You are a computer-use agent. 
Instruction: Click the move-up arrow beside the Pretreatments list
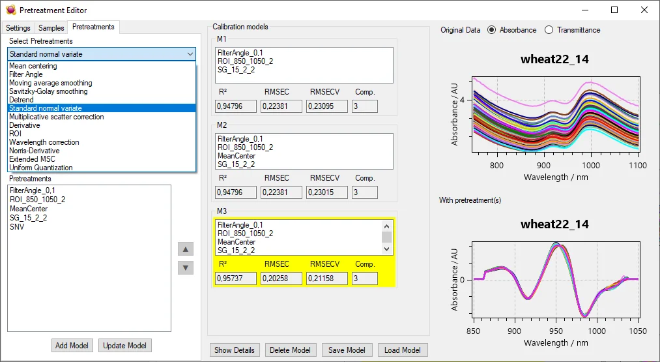[x=186, y=249]
